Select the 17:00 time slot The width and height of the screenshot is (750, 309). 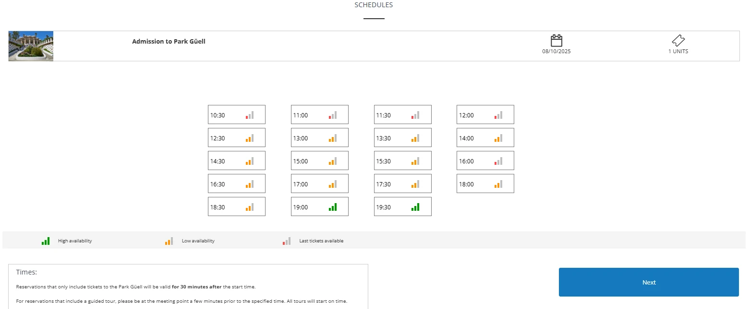(319, 184)
